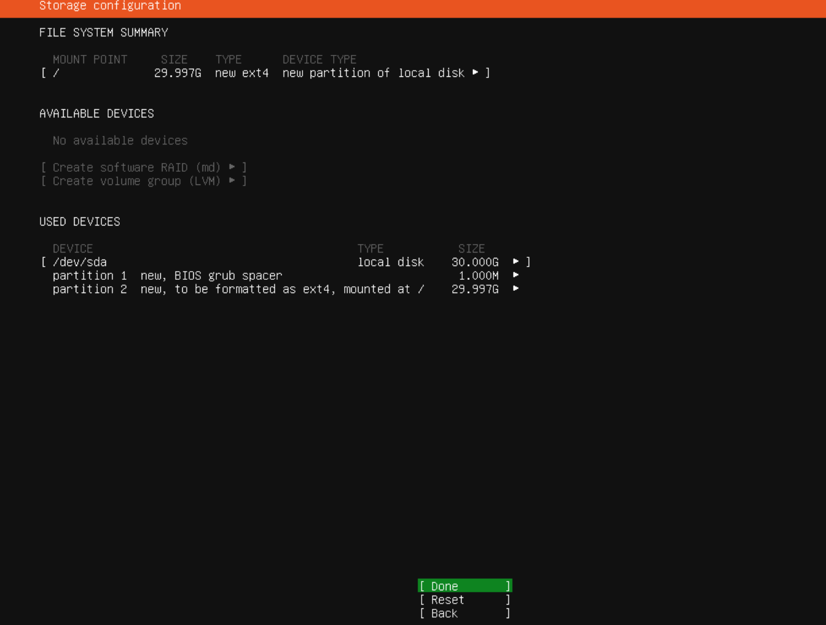
Task: Open the partition 1 arrow menu
Action: pyautogui.click(x=515, y=276)
